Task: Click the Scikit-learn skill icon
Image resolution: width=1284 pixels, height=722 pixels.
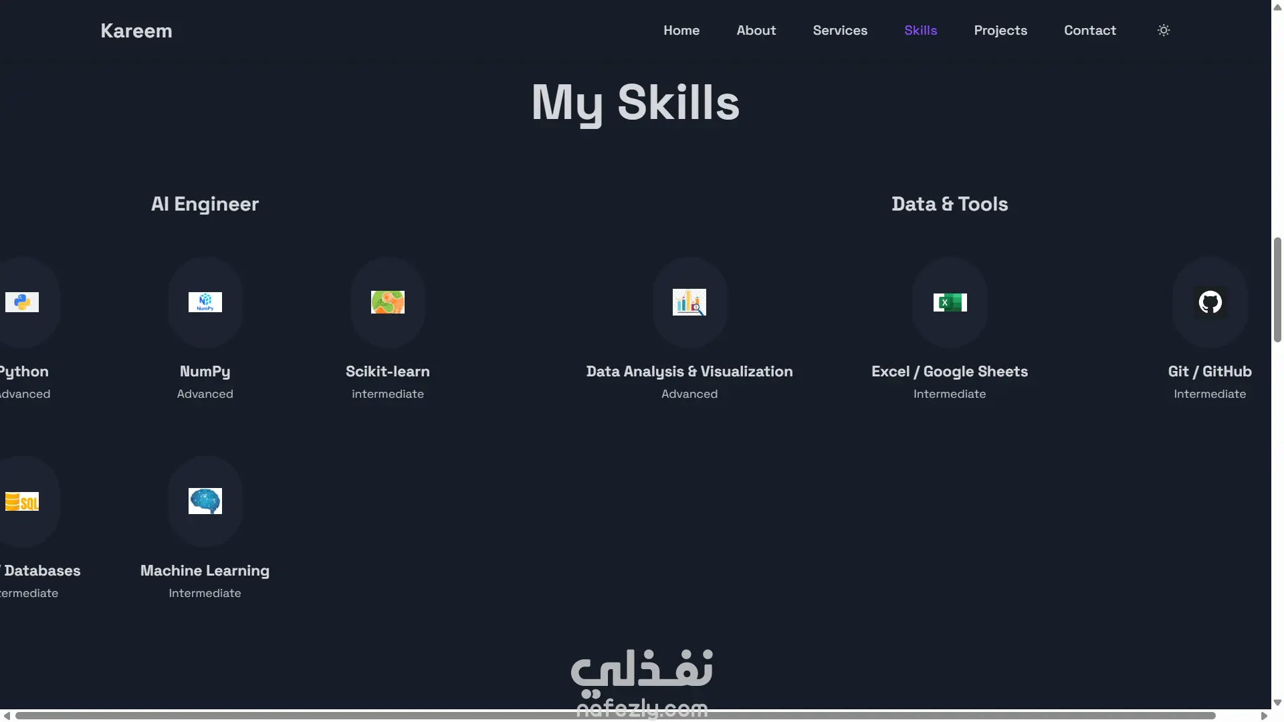Action: click(x=388, y=302)
